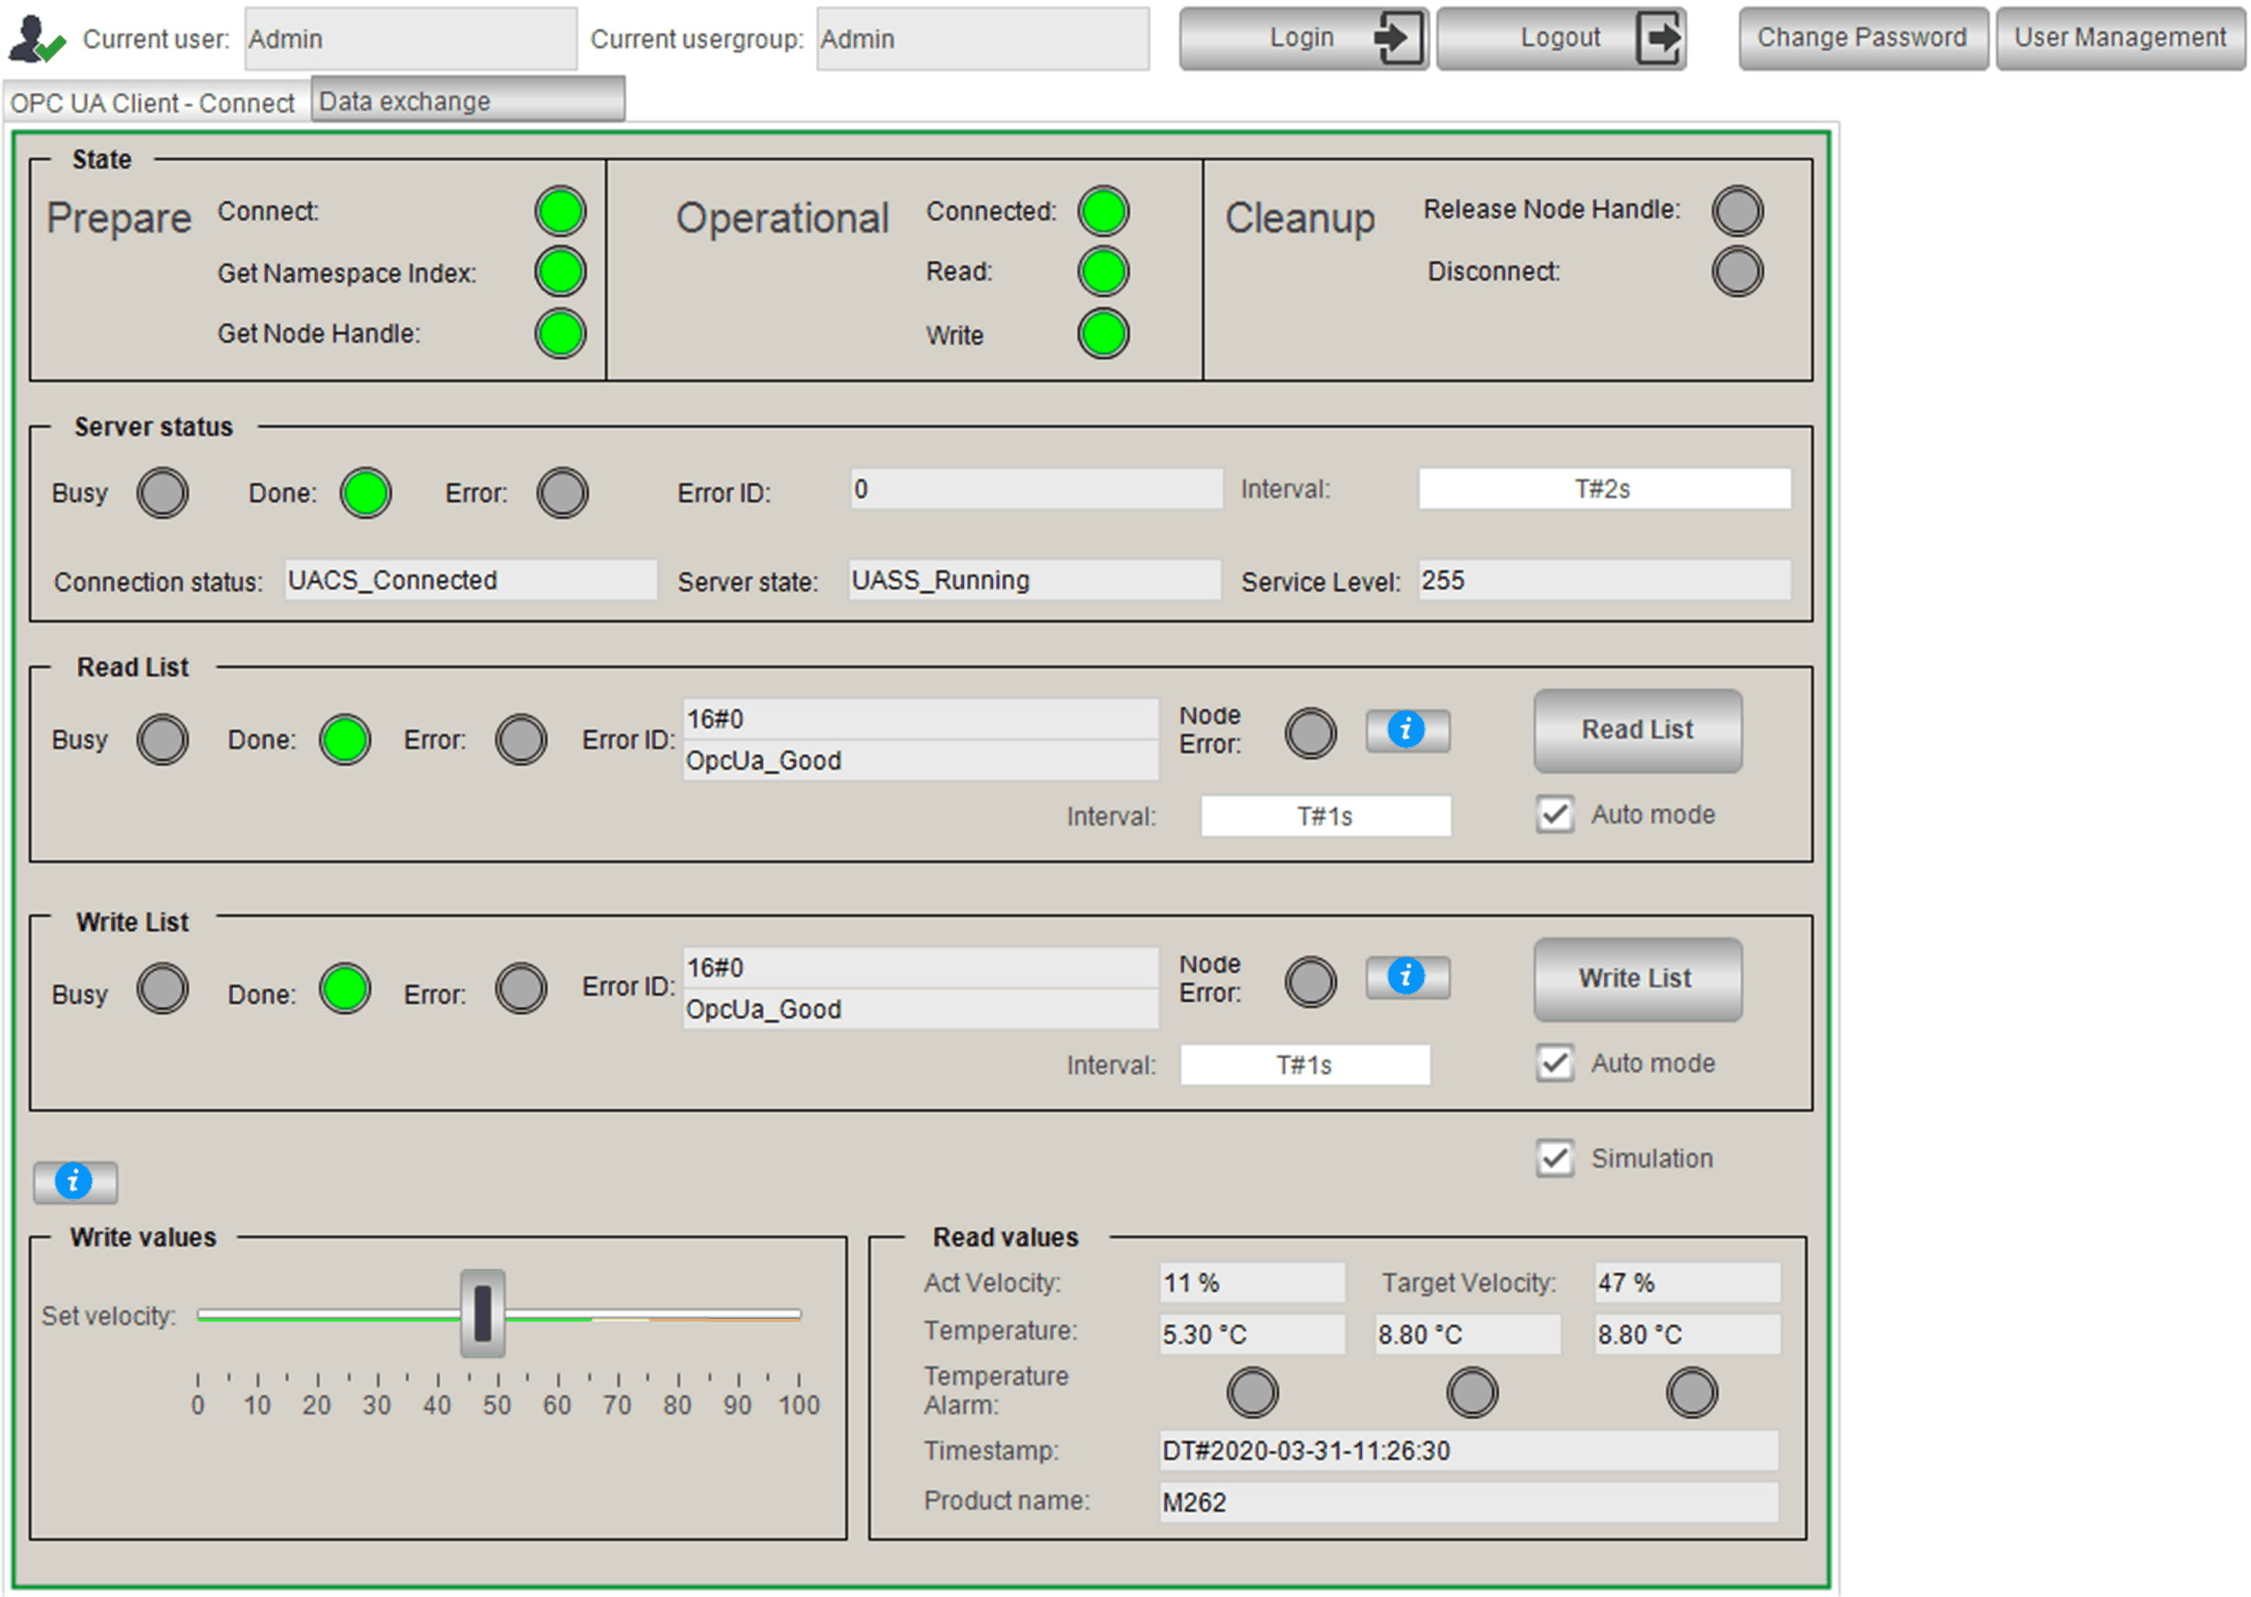Click the info icon in Read List section

pos(1406,730)
